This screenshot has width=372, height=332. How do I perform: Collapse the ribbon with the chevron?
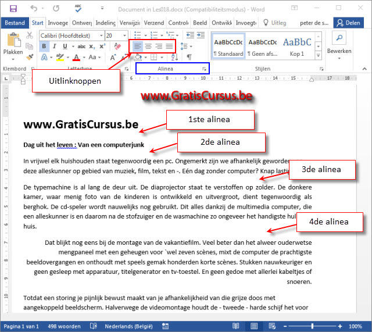[x=364, y=69]
